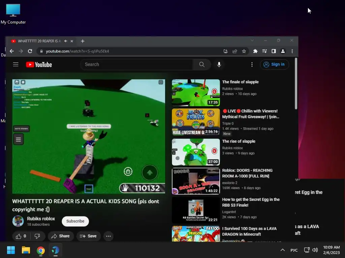Open the Chrome profile avatar icon
This screenshot has height=258, width=345.
(x=283, y=51)
